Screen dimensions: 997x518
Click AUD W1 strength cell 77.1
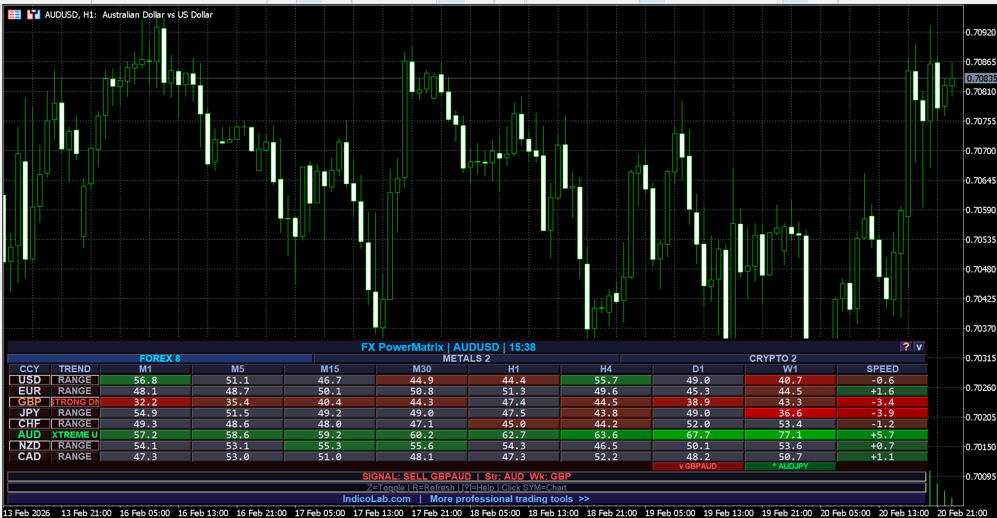(x=790, y=435)
